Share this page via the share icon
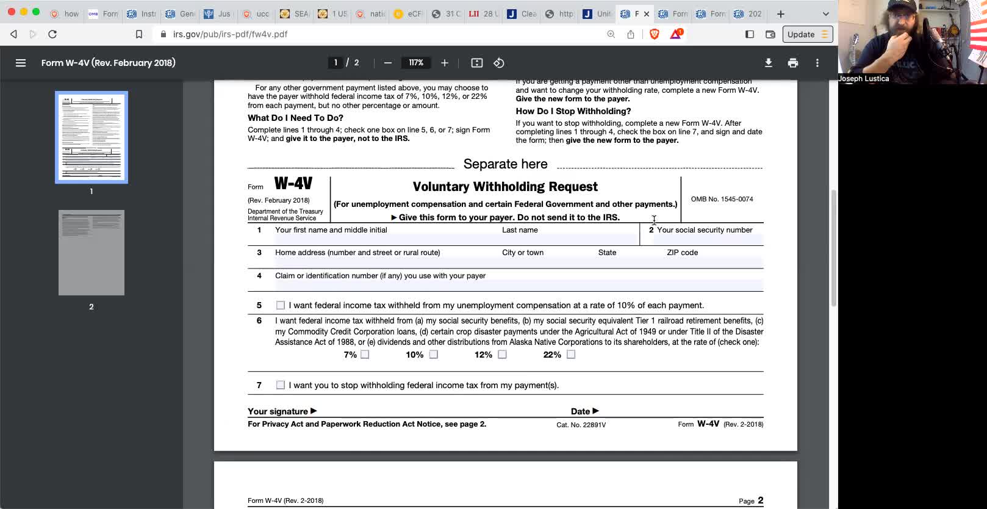 click(631, 34)
